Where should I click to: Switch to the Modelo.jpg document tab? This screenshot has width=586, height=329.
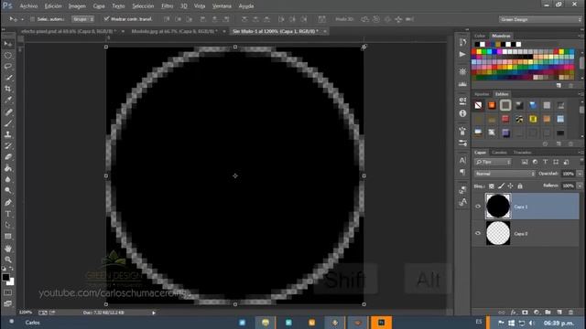(x=174, y=31)
